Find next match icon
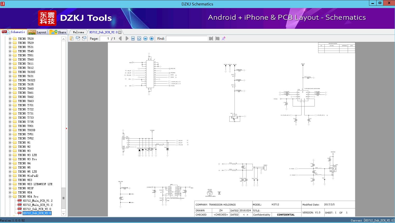This screenshot has height=223, width=395. (217, 38)
